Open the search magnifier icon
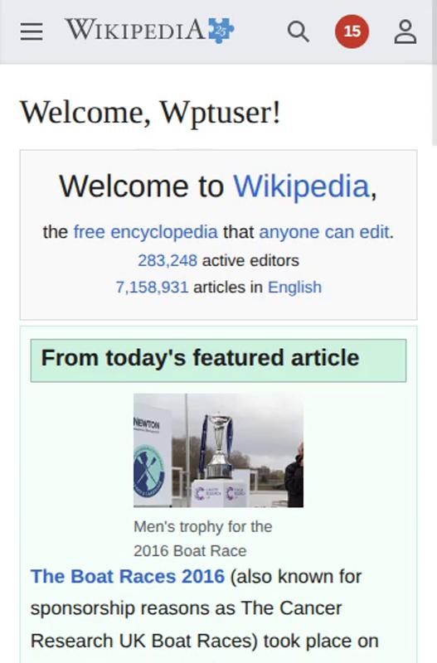This screenshot has width=437, height=663. pos(299,31)
